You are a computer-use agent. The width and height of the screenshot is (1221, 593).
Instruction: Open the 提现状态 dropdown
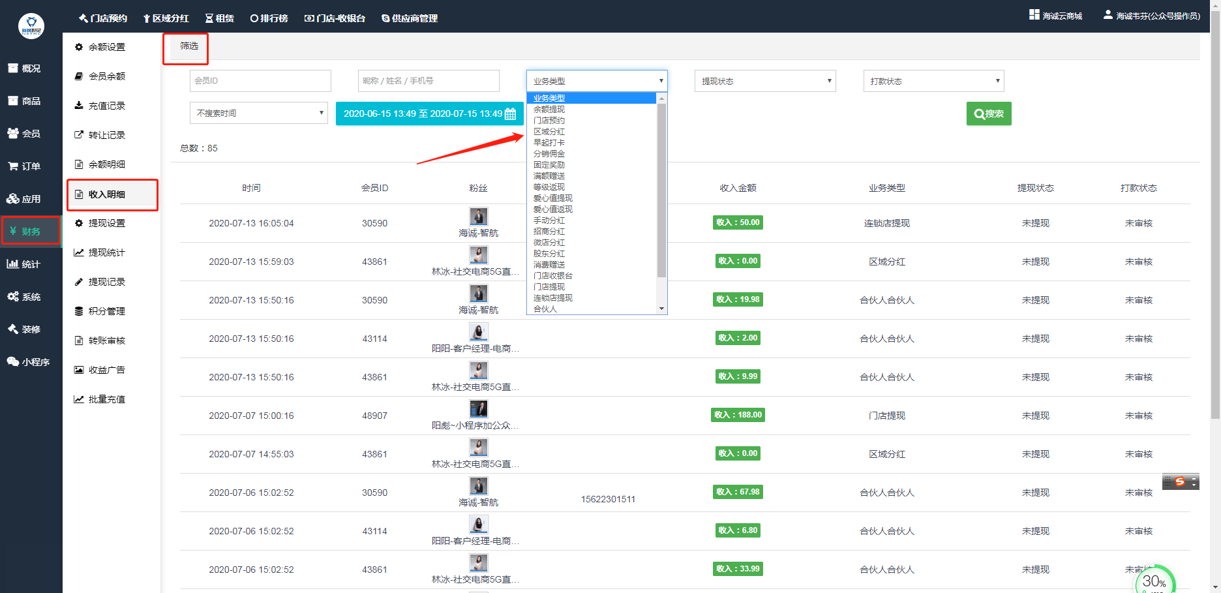(x=765, y=81)
